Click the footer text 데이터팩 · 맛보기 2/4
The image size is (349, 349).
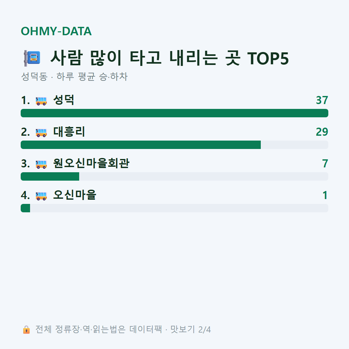170,329
